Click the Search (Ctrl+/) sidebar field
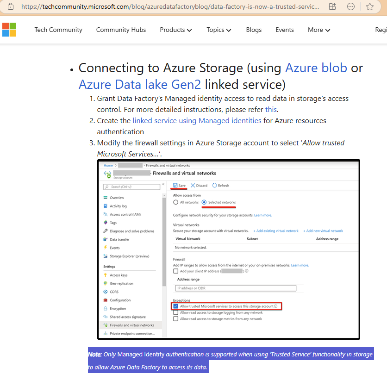Screen dimensions: 387x386 pos(131,187)
